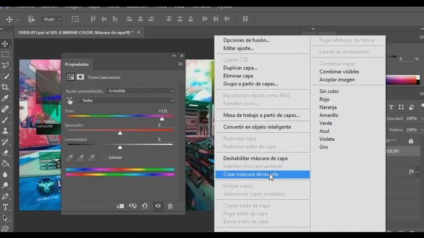Choose 'Editar ajuste...' in context menu
The image size is (424, 238).
coord(238,48)
